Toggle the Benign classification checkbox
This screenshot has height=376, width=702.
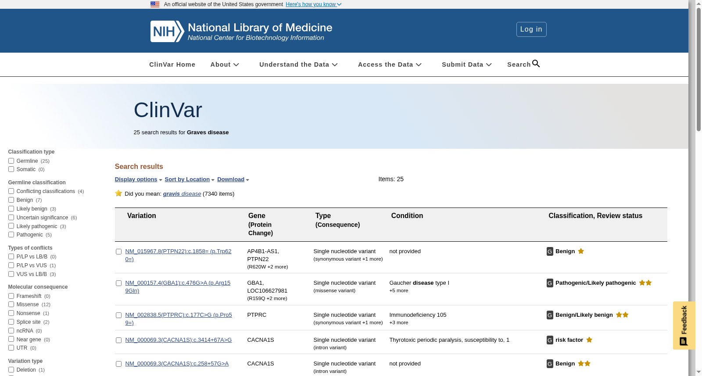coord(11,200)
